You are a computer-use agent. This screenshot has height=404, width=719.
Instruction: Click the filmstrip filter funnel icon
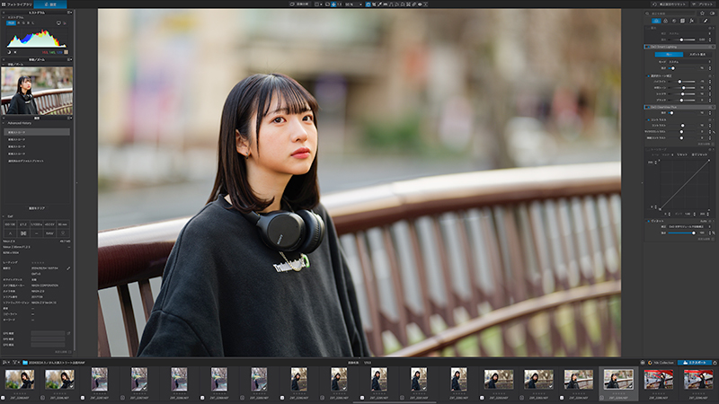[15, 363]
